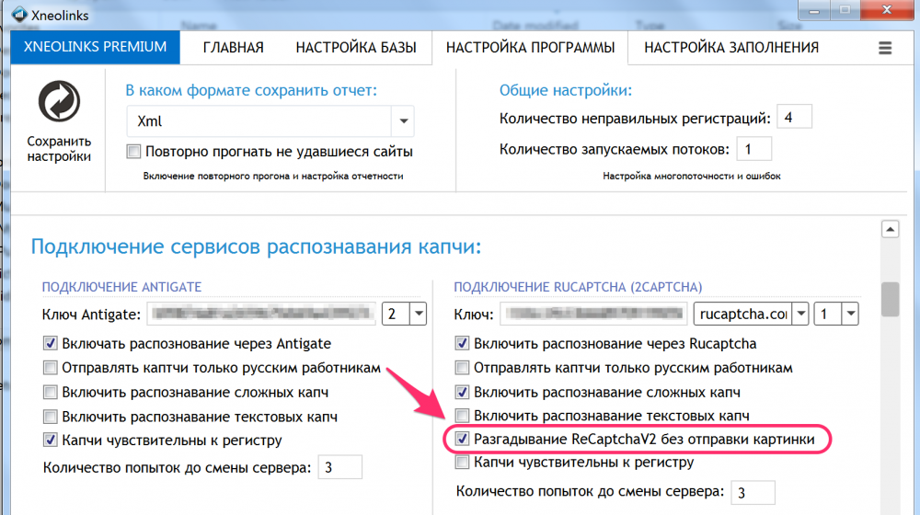Switch to the ГЛАВНАЯ tab
The image size is (920, 515).
[x=233, y=48]
